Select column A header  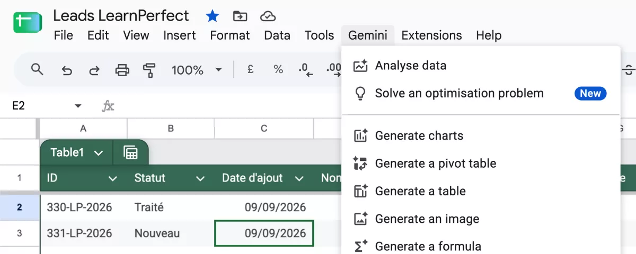coord(83,128)
